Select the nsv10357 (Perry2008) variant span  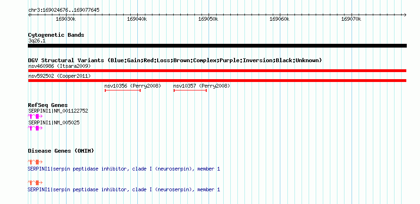(190, 90)
